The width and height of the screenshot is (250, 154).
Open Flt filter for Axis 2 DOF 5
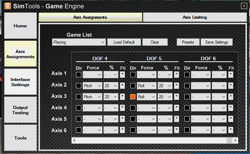tap(176, 86)
